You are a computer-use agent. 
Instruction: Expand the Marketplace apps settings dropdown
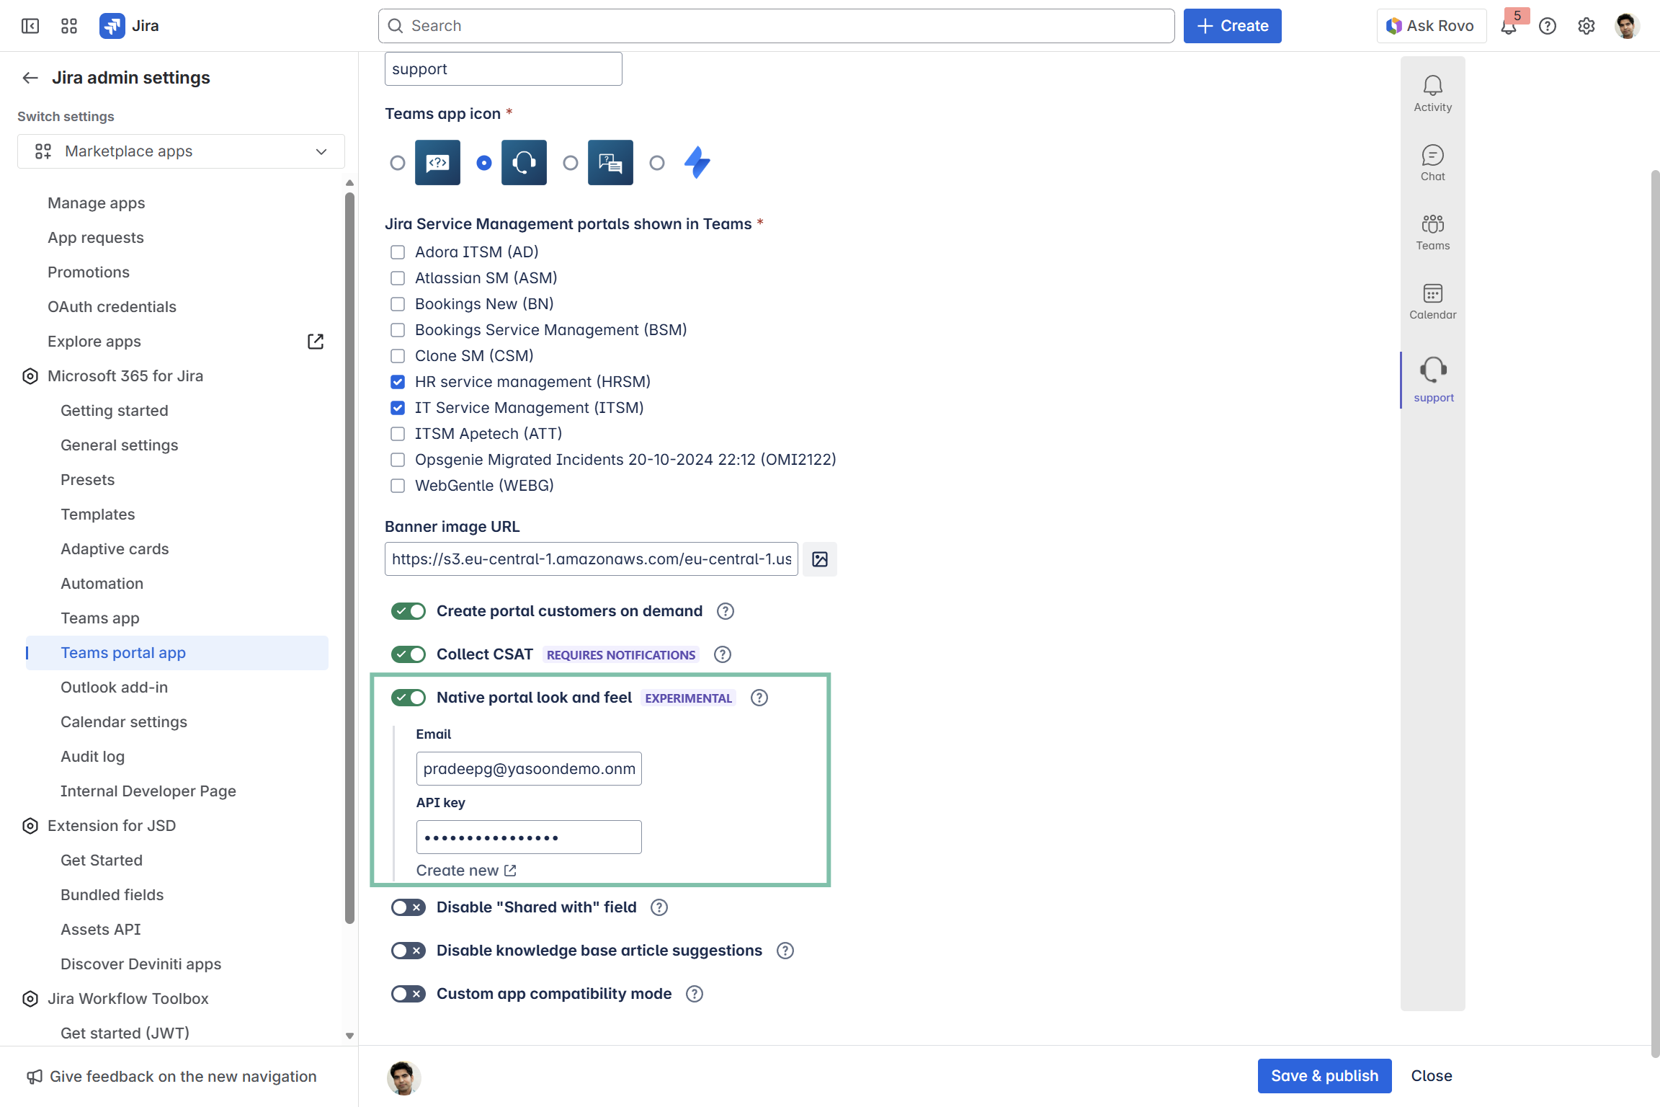coord(181,151)
